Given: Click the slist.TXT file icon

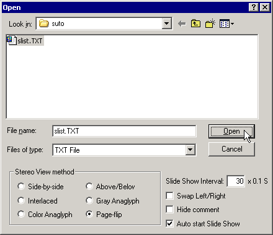Looking at the screenshot, I should coord(12,40).
